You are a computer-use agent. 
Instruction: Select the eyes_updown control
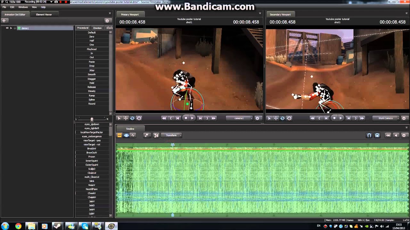click(x=92, y=124)
